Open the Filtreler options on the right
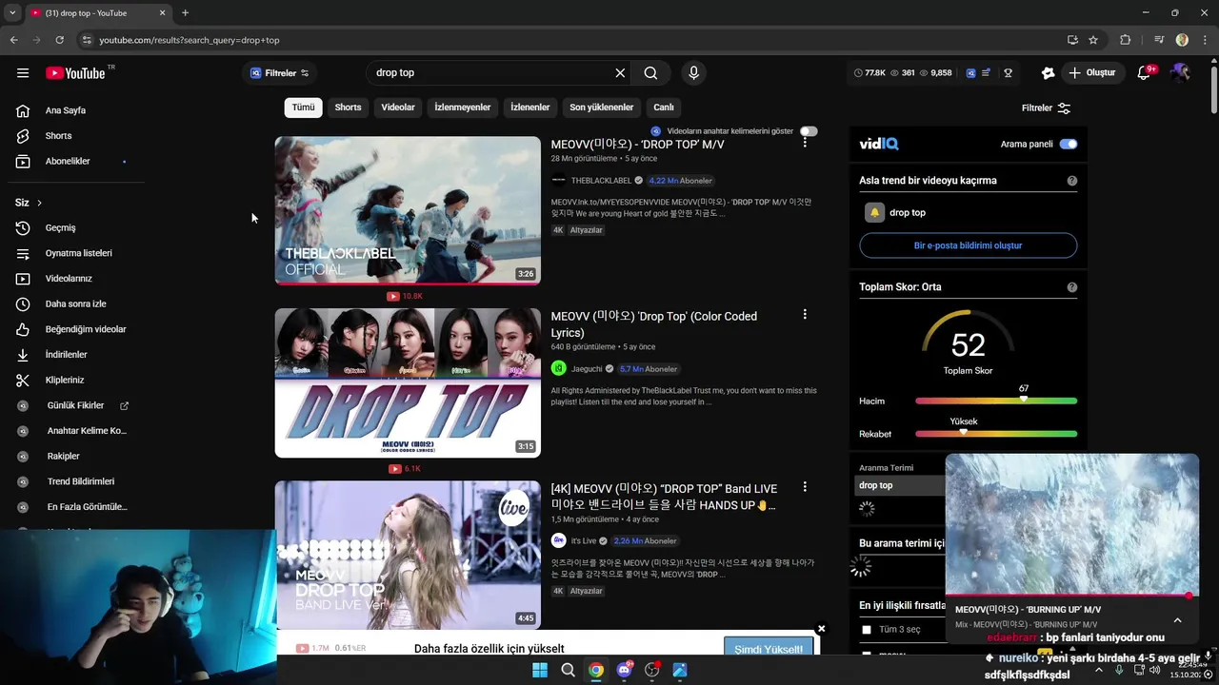1219x685 pixels. tap(1046, 108)
